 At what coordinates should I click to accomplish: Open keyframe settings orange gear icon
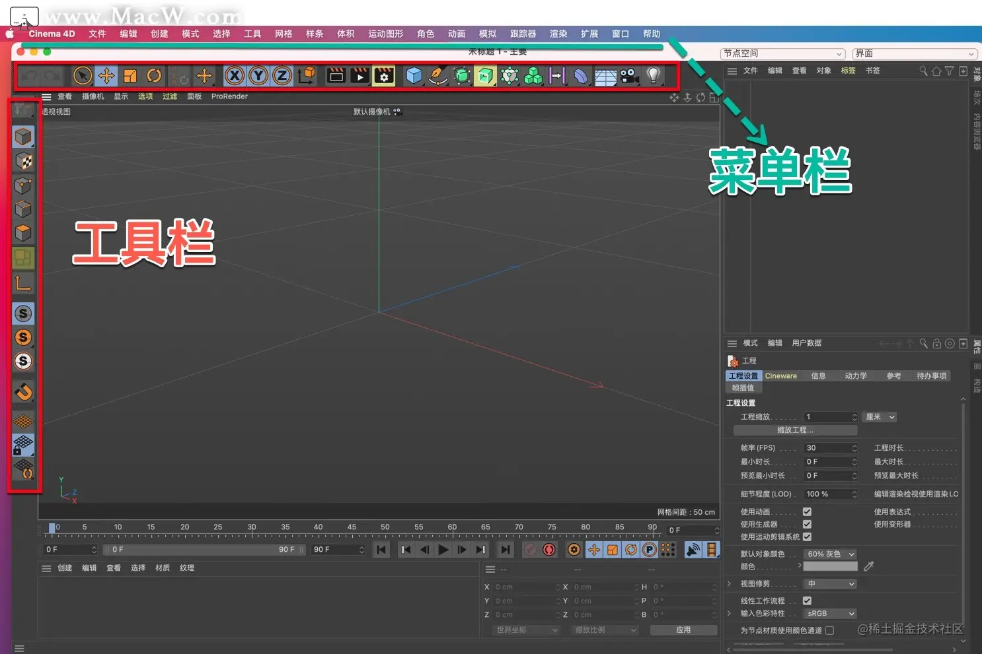coord(574,550)
